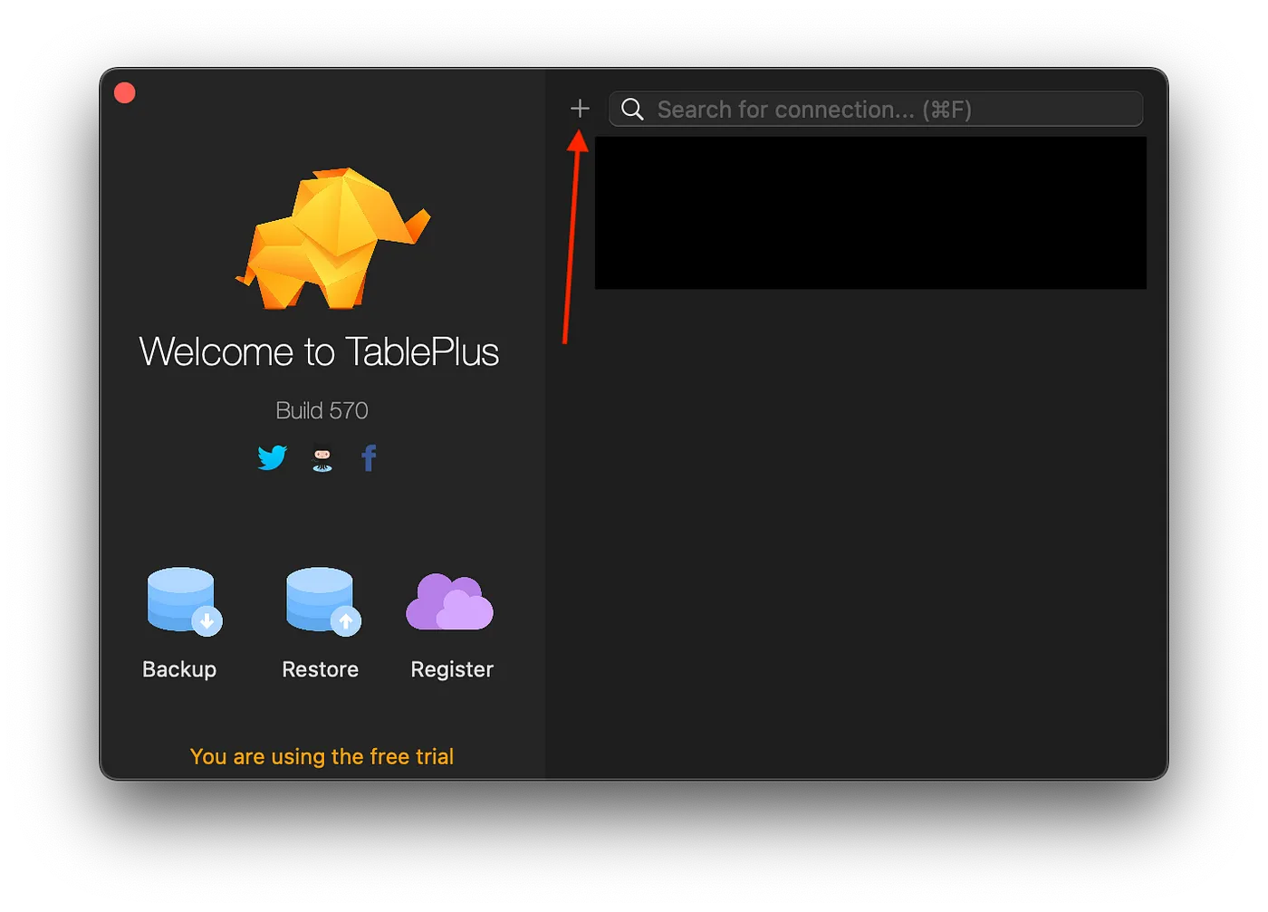Click the Welcome to TablePlus heading
Image resolution: width=1268 pixels, height=912 pixels.
319,351
